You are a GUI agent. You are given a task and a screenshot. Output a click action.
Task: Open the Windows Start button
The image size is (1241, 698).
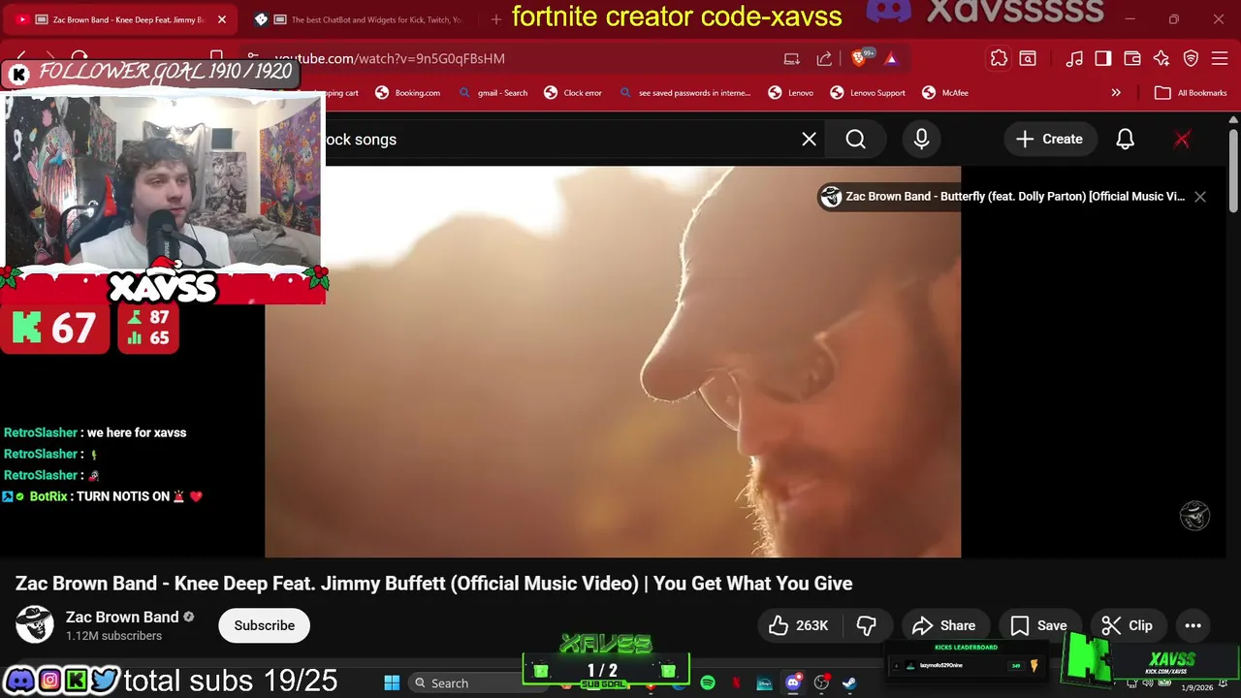tap(392, 682)
